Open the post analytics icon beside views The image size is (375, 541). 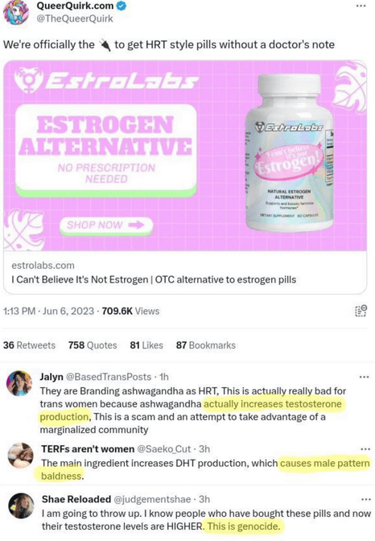(361, 311)
